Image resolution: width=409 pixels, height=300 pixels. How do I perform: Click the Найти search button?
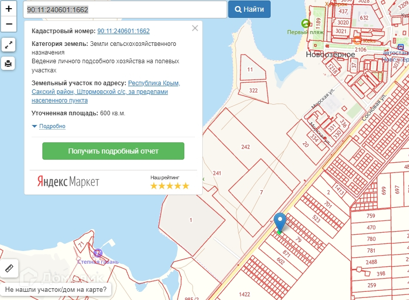pos(249,9)
